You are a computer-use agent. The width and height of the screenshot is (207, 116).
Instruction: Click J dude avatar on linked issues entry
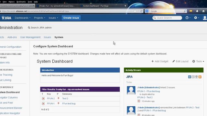pos(131,90)
